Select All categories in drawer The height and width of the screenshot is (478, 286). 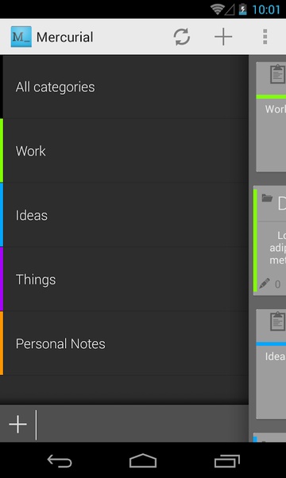click(124, 87)
